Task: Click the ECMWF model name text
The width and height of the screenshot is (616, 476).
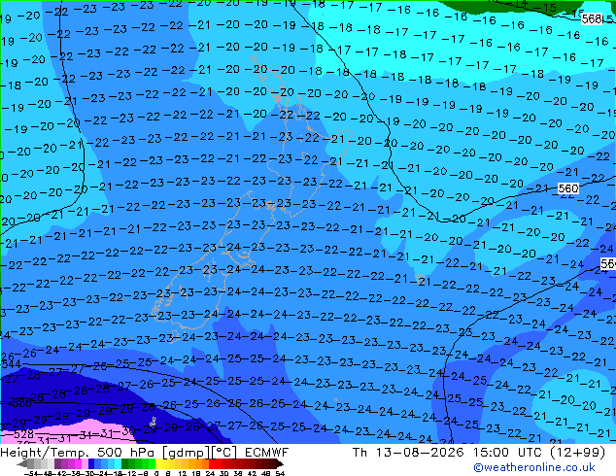Action: [x=266, y=453]
